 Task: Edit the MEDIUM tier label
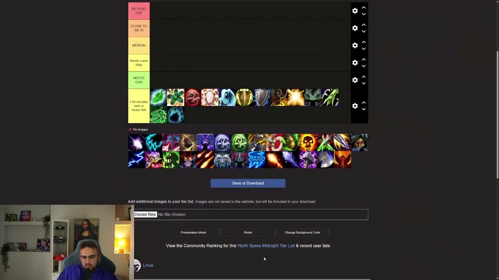139,45
